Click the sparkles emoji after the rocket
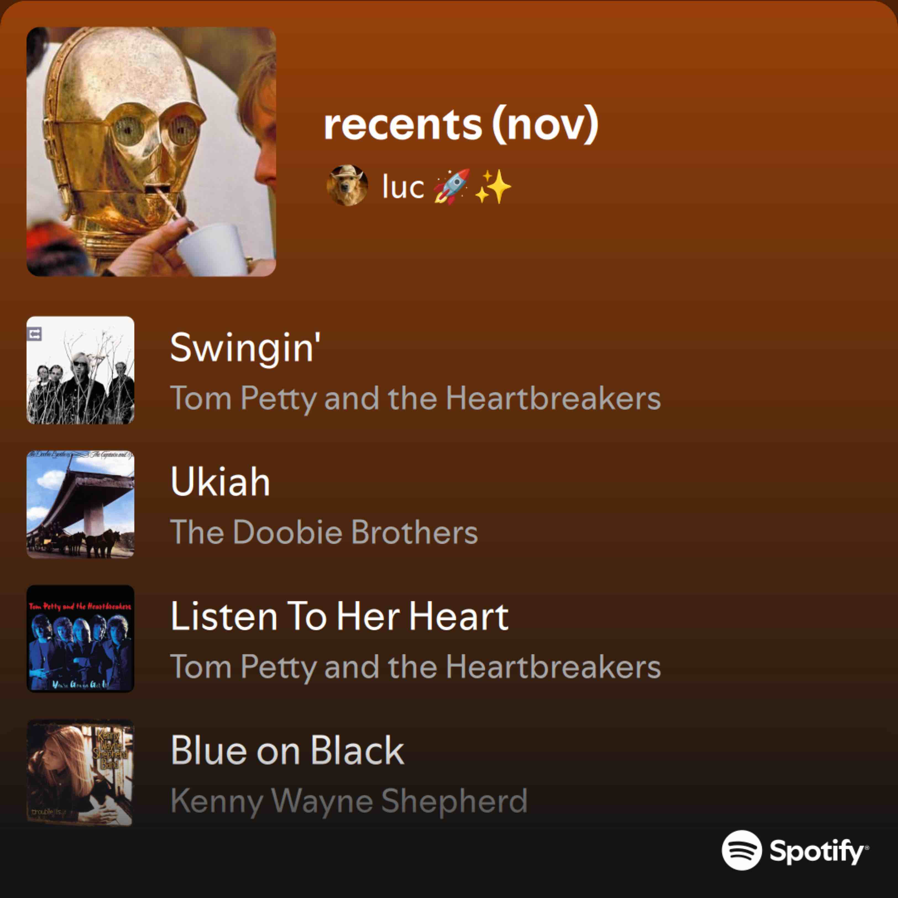 pos(493,186)
